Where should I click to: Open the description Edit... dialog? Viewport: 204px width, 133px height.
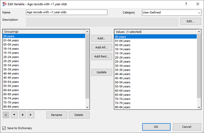pos(190,21)
